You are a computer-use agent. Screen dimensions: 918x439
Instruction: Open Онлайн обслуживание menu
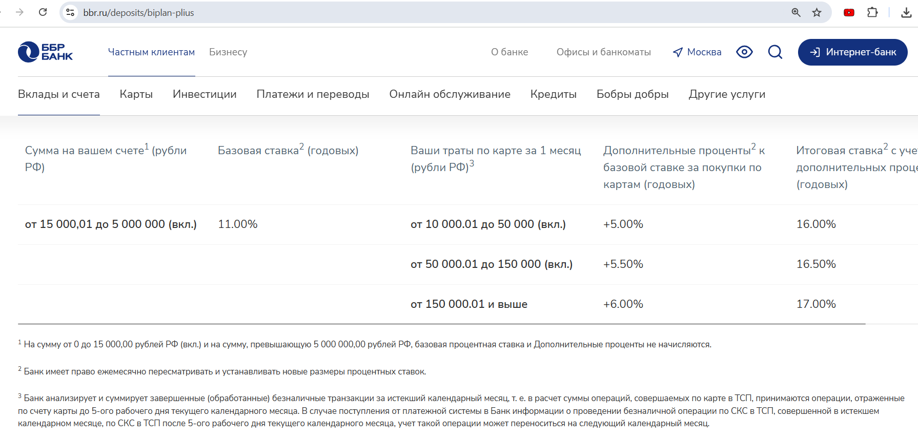[x=450, y=94]
